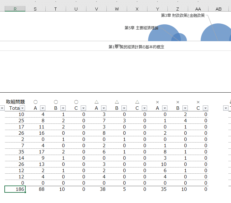Select column X header
This screenshot has width=231, height=203.
point(137,9)
